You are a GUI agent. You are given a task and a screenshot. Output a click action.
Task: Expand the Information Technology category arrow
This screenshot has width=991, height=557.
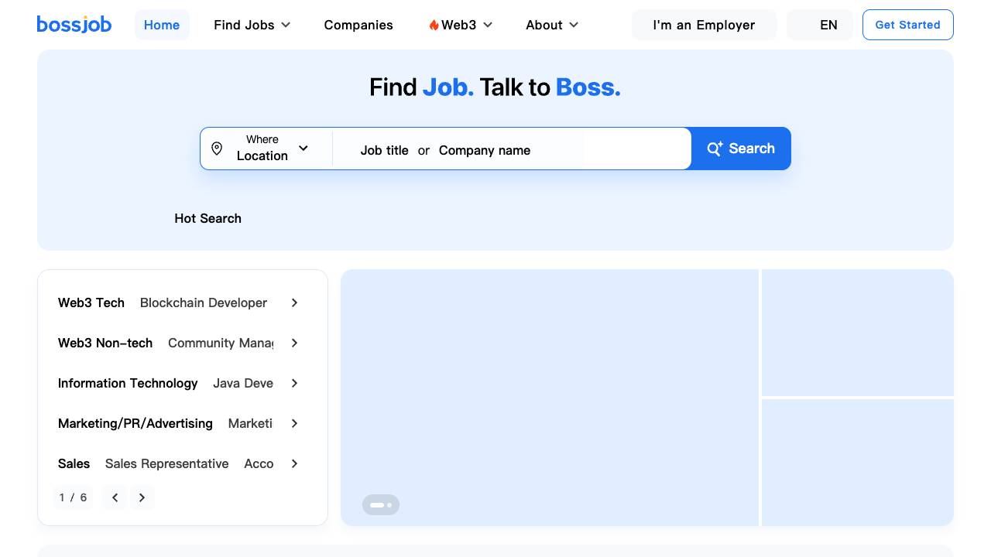click(x=294, y=383)
